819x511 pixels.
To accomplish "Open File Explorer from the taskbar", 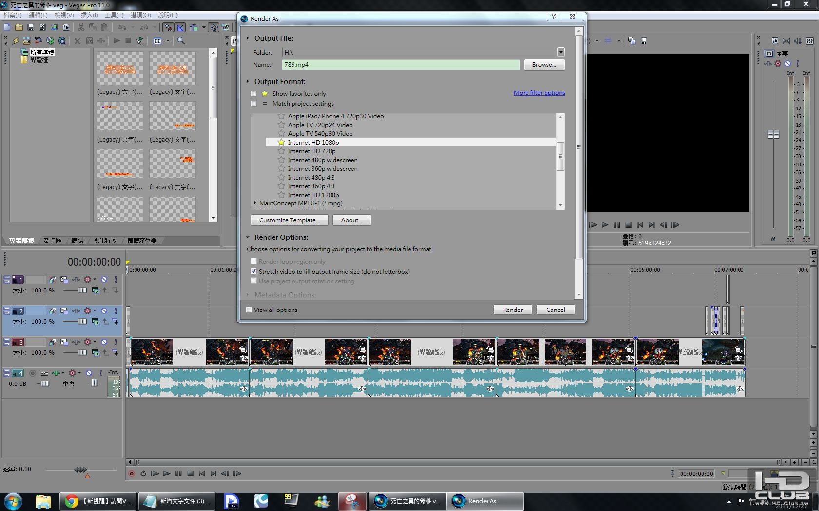I will coord(43,501).
